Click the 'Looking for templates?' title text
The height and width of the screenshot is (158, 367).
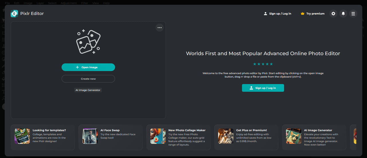point(49,130)
